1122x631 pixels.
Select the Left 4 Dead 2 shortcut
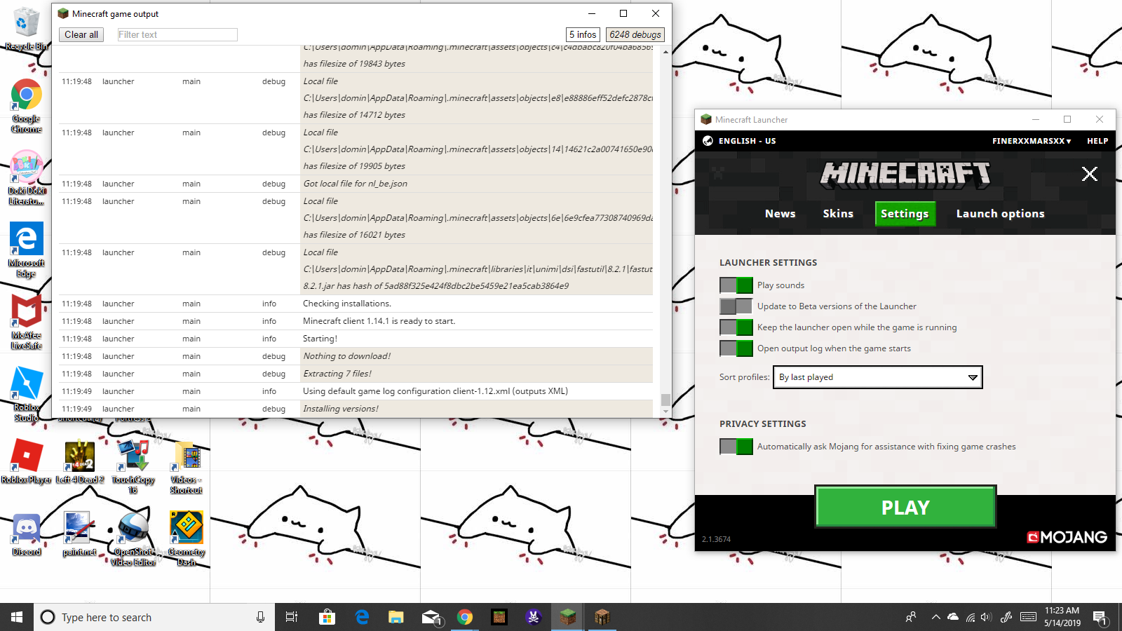click(79, 461)
